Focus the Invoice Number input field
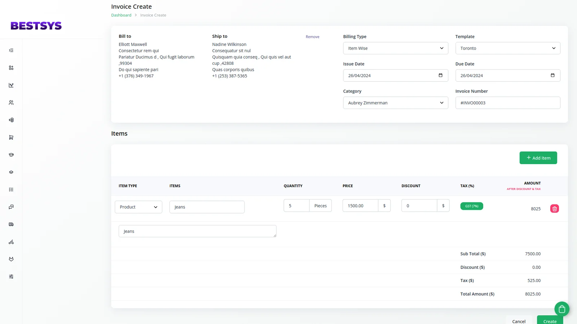Image resolution: width=577 pixels, height=324 pixels. pos(507,103)
